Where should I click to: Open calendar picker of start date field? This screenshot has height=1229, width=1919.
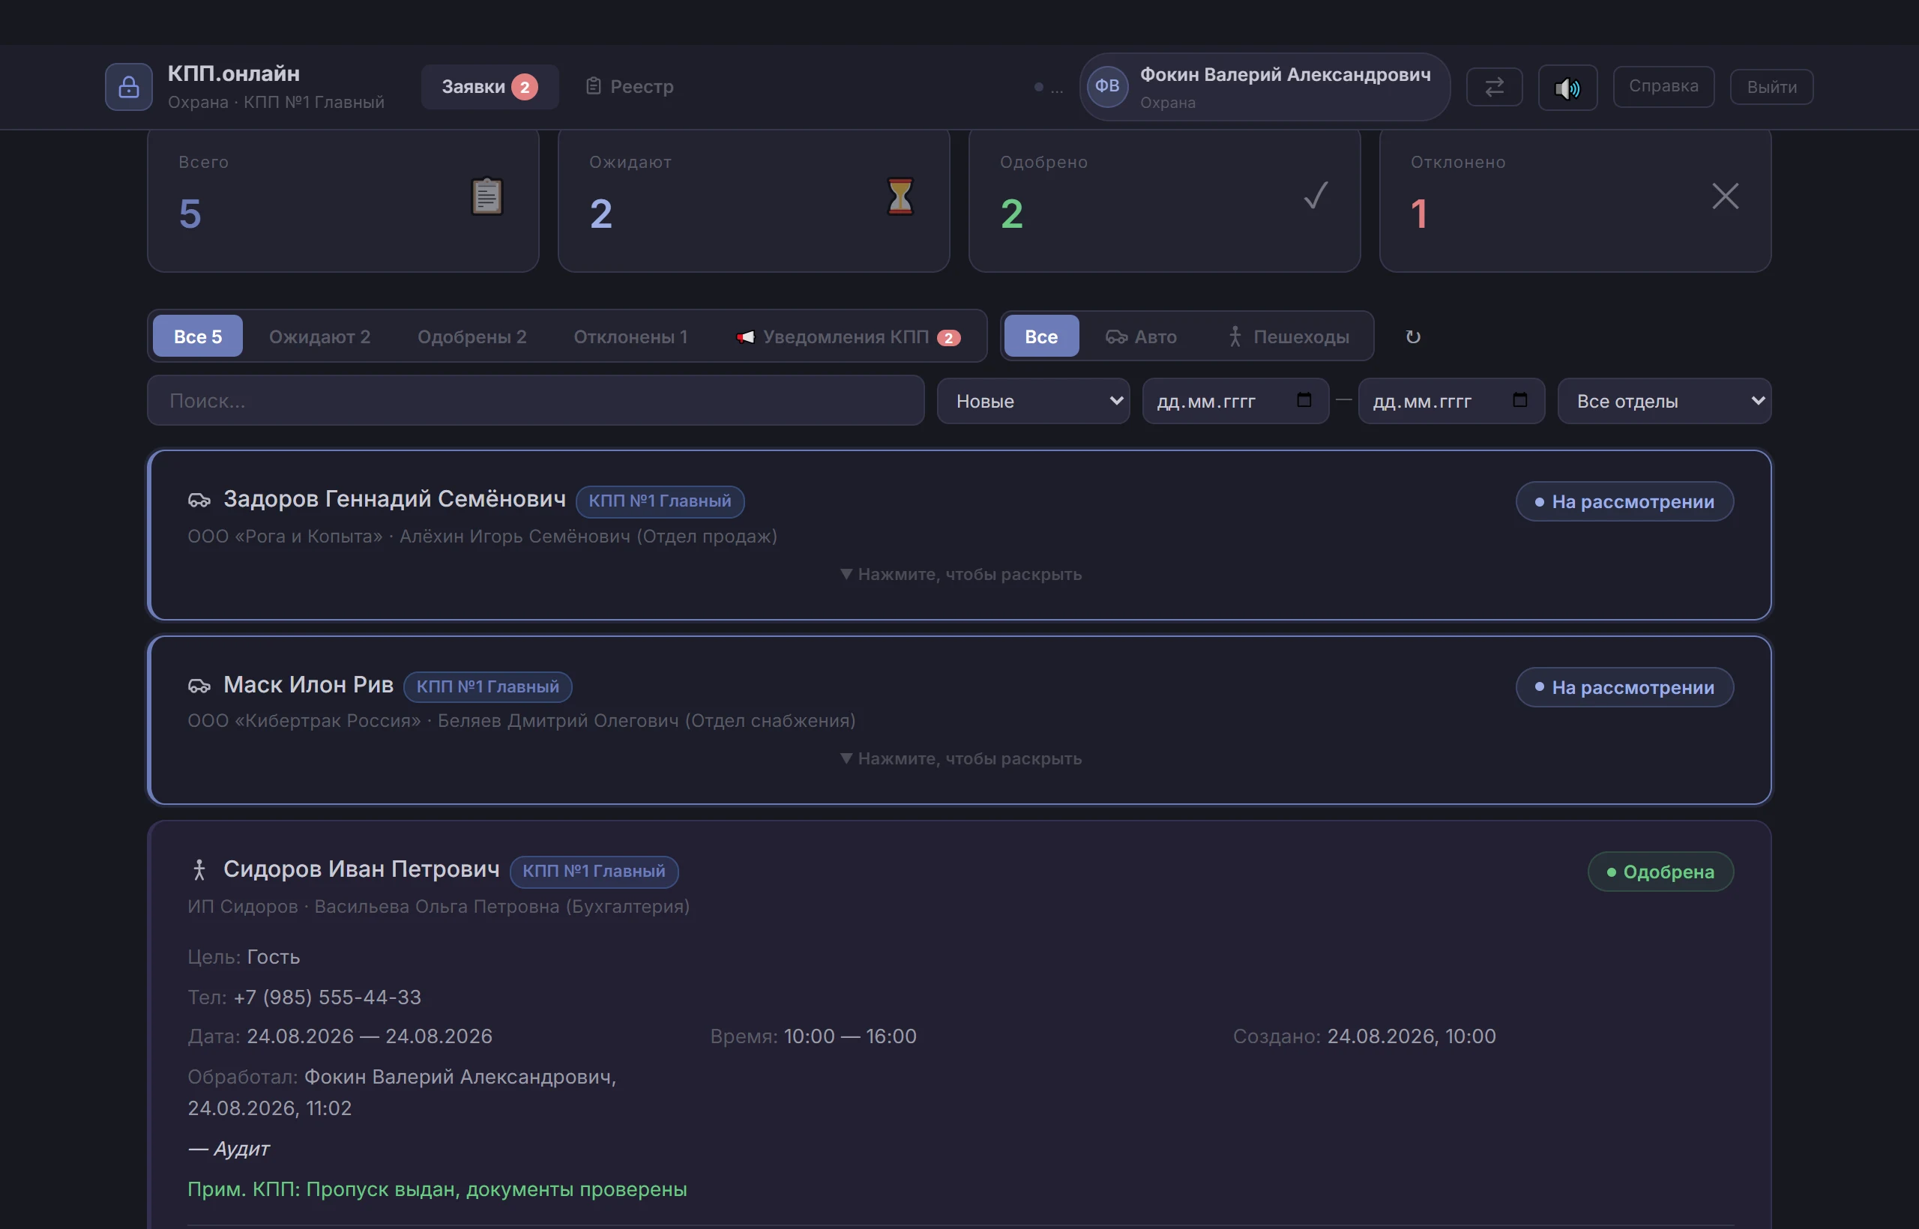pyautogui.click(x=1304, y=400)
